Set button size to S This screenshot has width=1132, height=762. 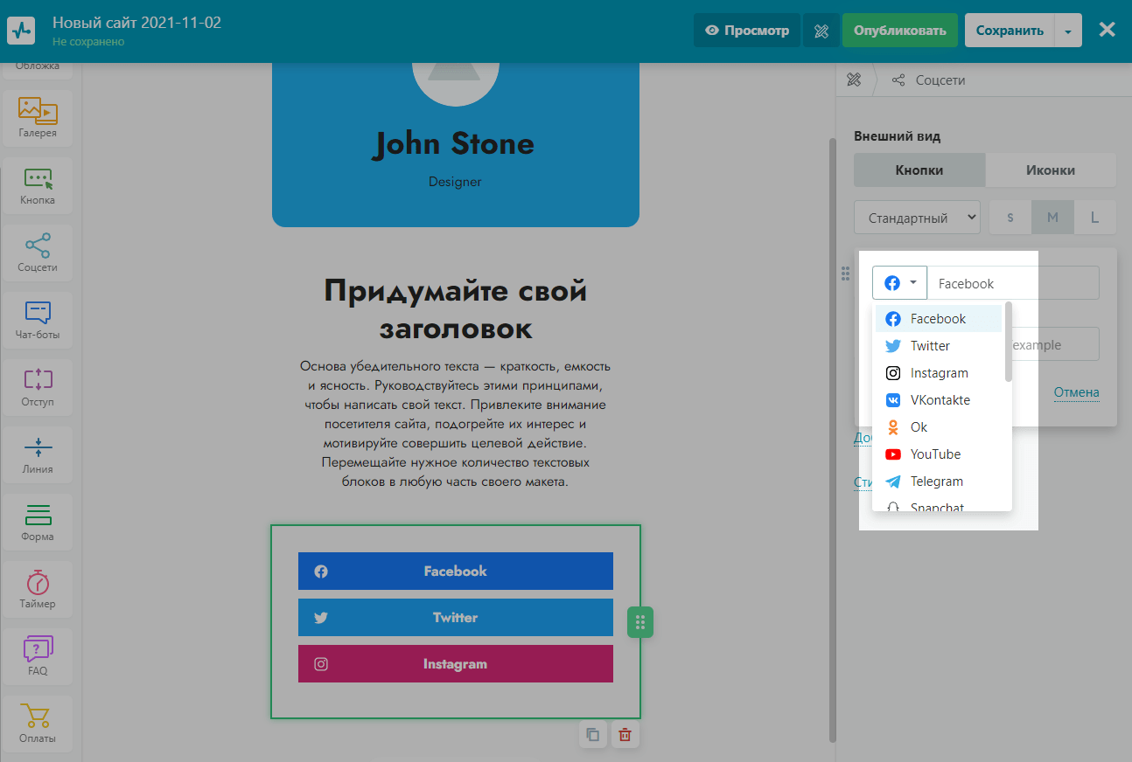click(x=1010, y=218)
